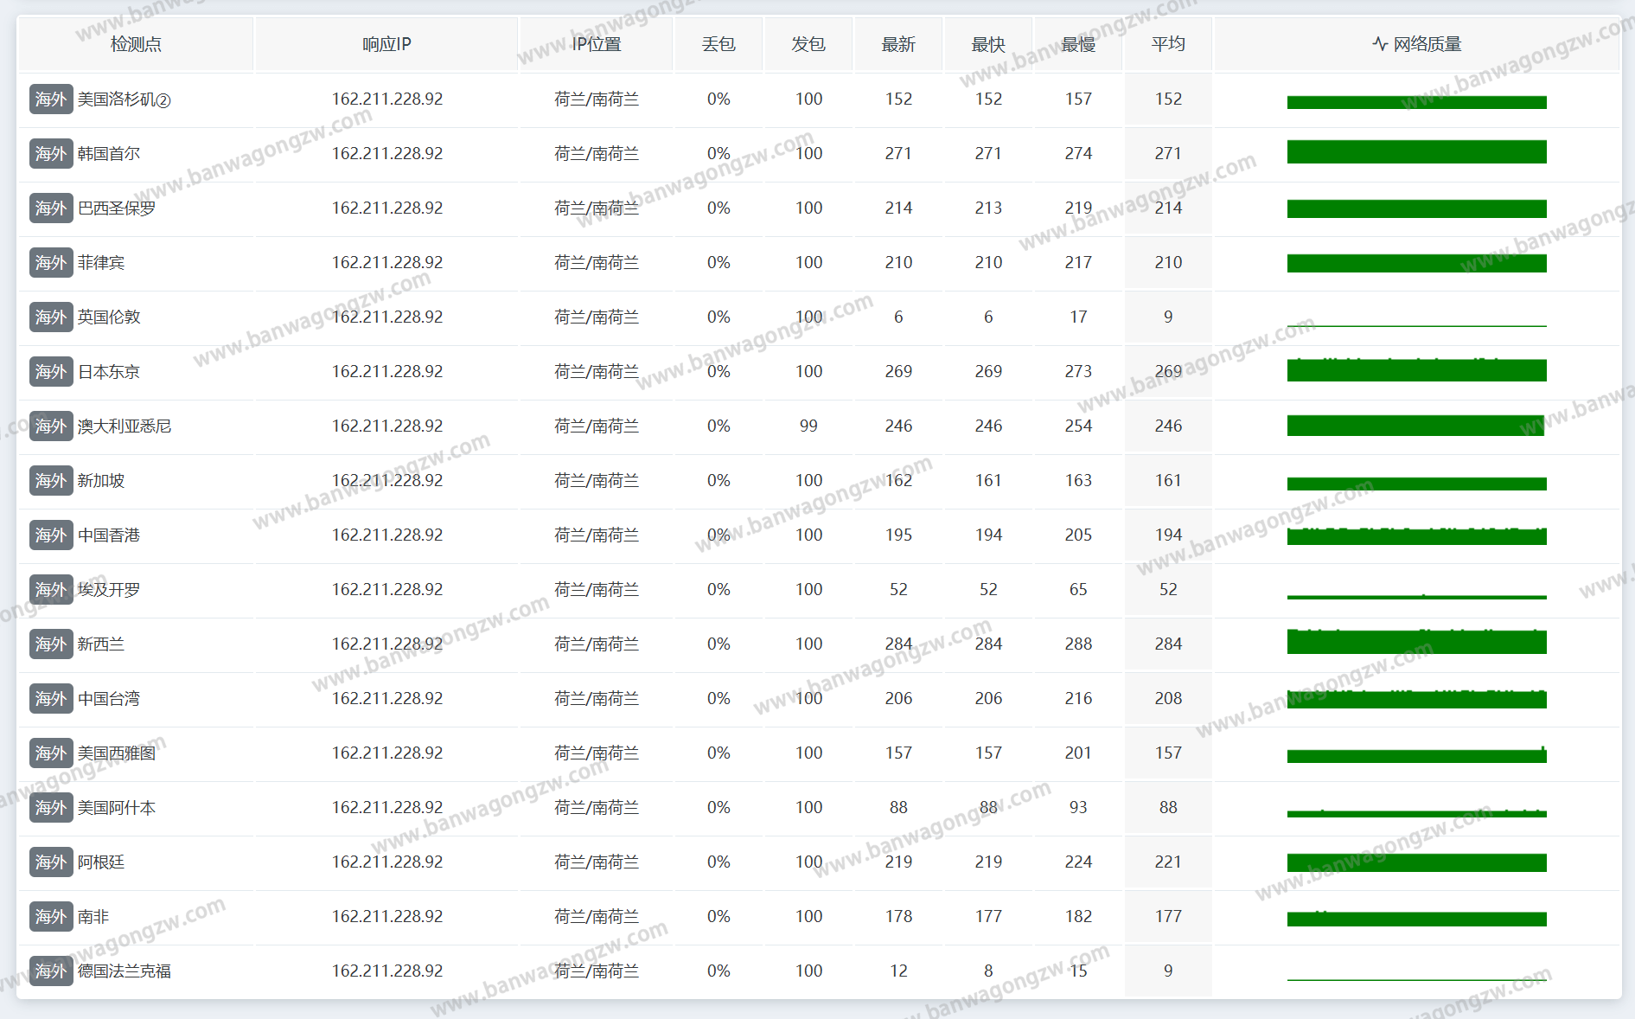The image size is (1635, 1019).
Task: Select the 检测点 column header
Action: point(136,44)
